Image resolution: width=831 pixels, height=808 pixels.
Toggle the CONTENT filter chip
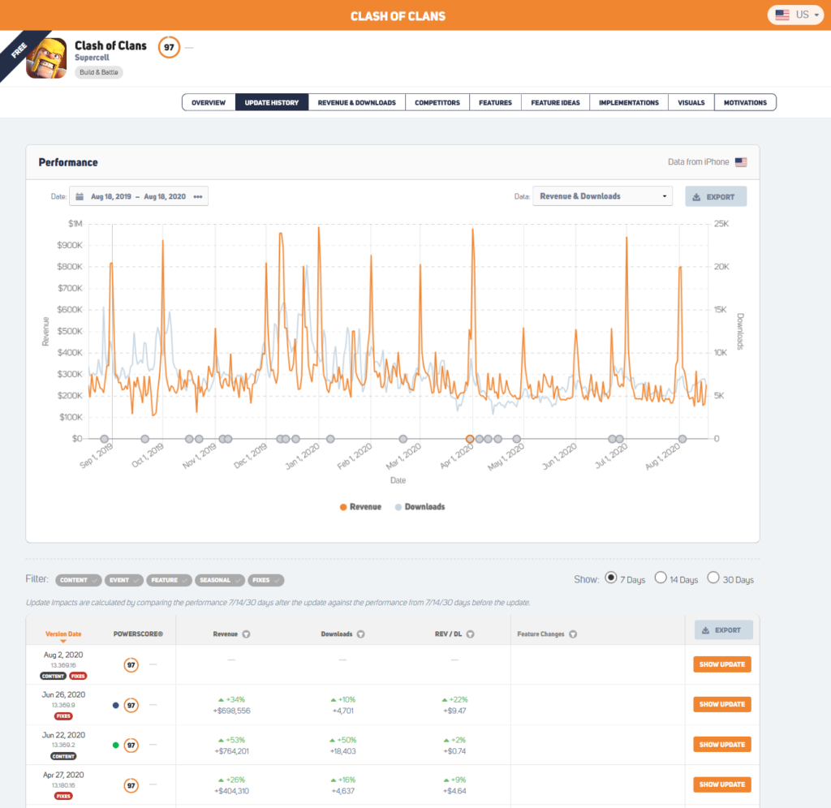click(x=79, y=580)
